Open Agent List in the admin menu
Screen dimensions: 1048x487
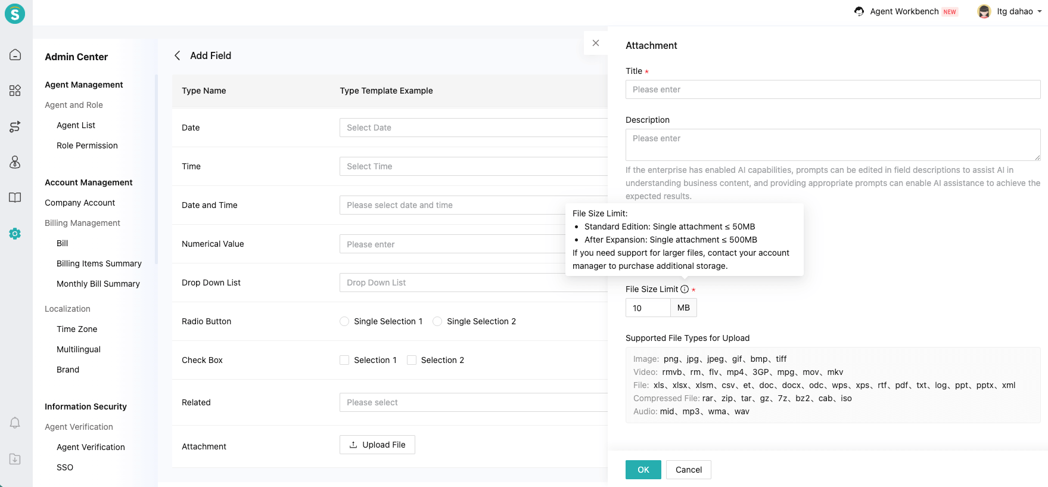pyautogui.click(x=76, y=125)
